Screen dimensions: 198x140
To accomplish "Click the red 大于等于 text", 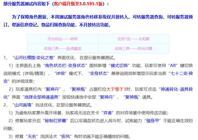I will [x=115, y=89].
